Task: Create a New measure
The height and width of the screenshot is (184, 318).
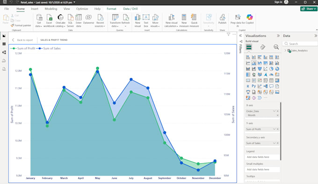Action: (184, 21)
